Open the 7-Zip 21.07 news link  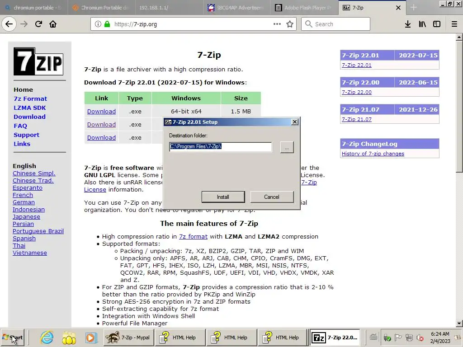tap(356, 119)
